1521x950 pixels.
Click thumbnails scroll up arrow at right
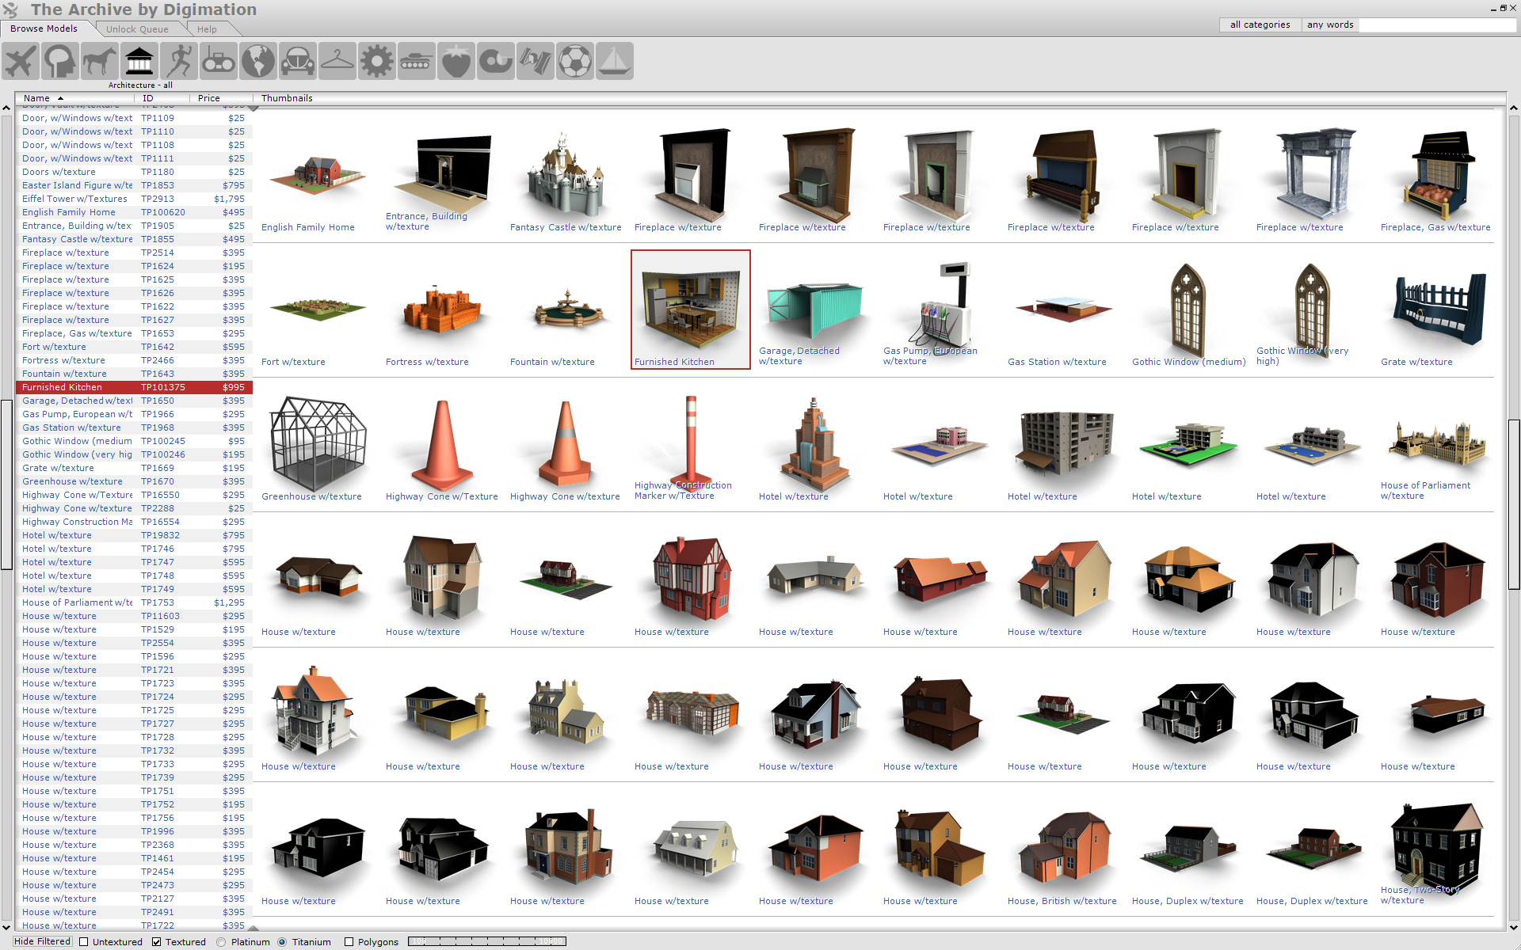pos(1514,108)
